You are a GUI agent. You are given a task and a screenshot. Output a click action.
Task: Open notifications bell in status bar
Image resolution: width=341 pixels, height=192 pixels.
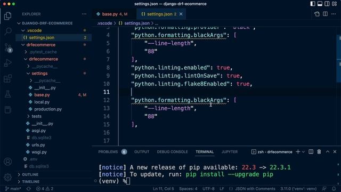(334, 189)
